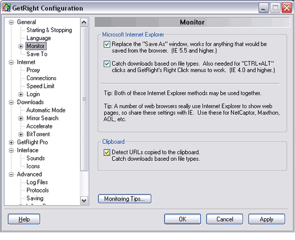Expand the Monitor tree node

21,46
